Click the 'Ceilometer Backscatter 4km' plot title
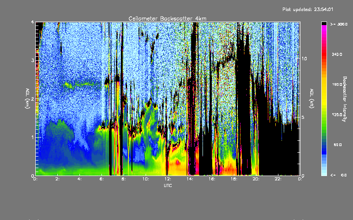The height and width of the screenshot is (220, 353). (x=167, y=18)
